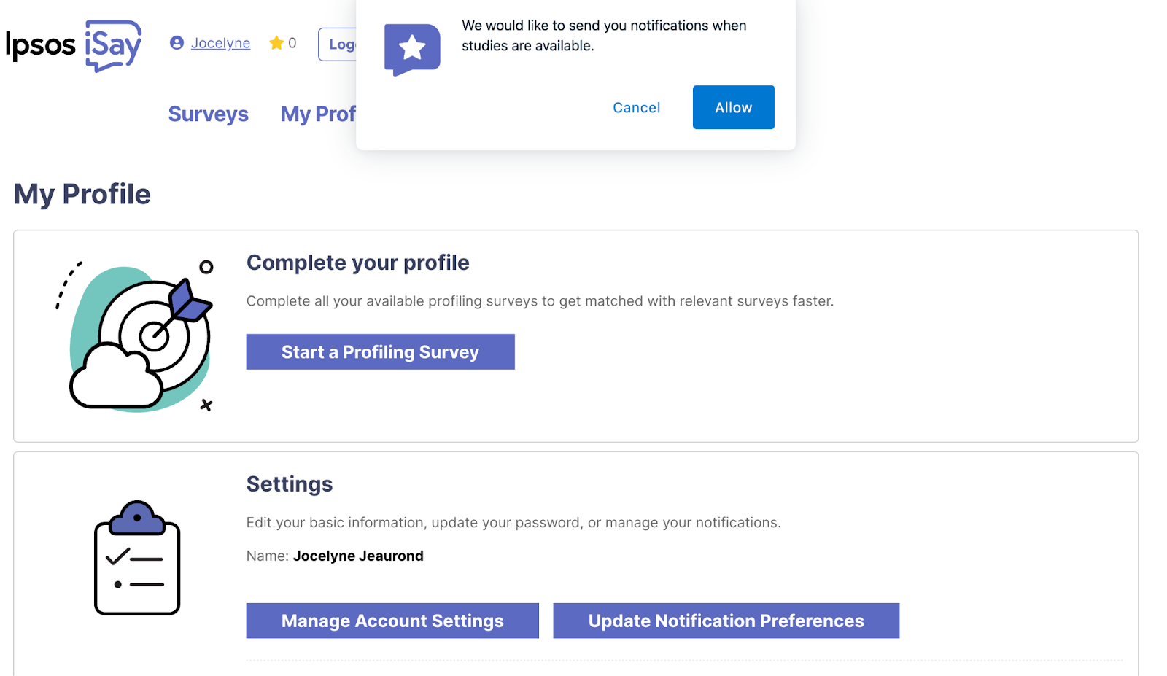This screenshot has width=1167, height=676.
Task: Click the star speech-bubble notification icon
Action: click(412, 50)
